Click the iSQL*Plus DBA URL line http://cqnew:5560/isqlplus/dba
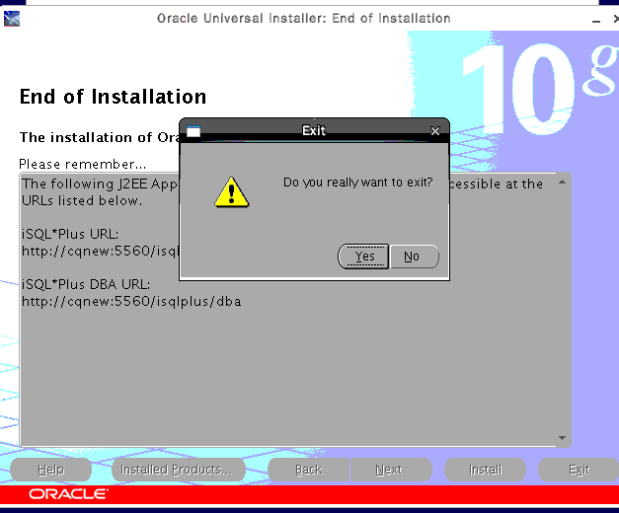This screenshot has width=619, height=513. (x=131, y=302)
